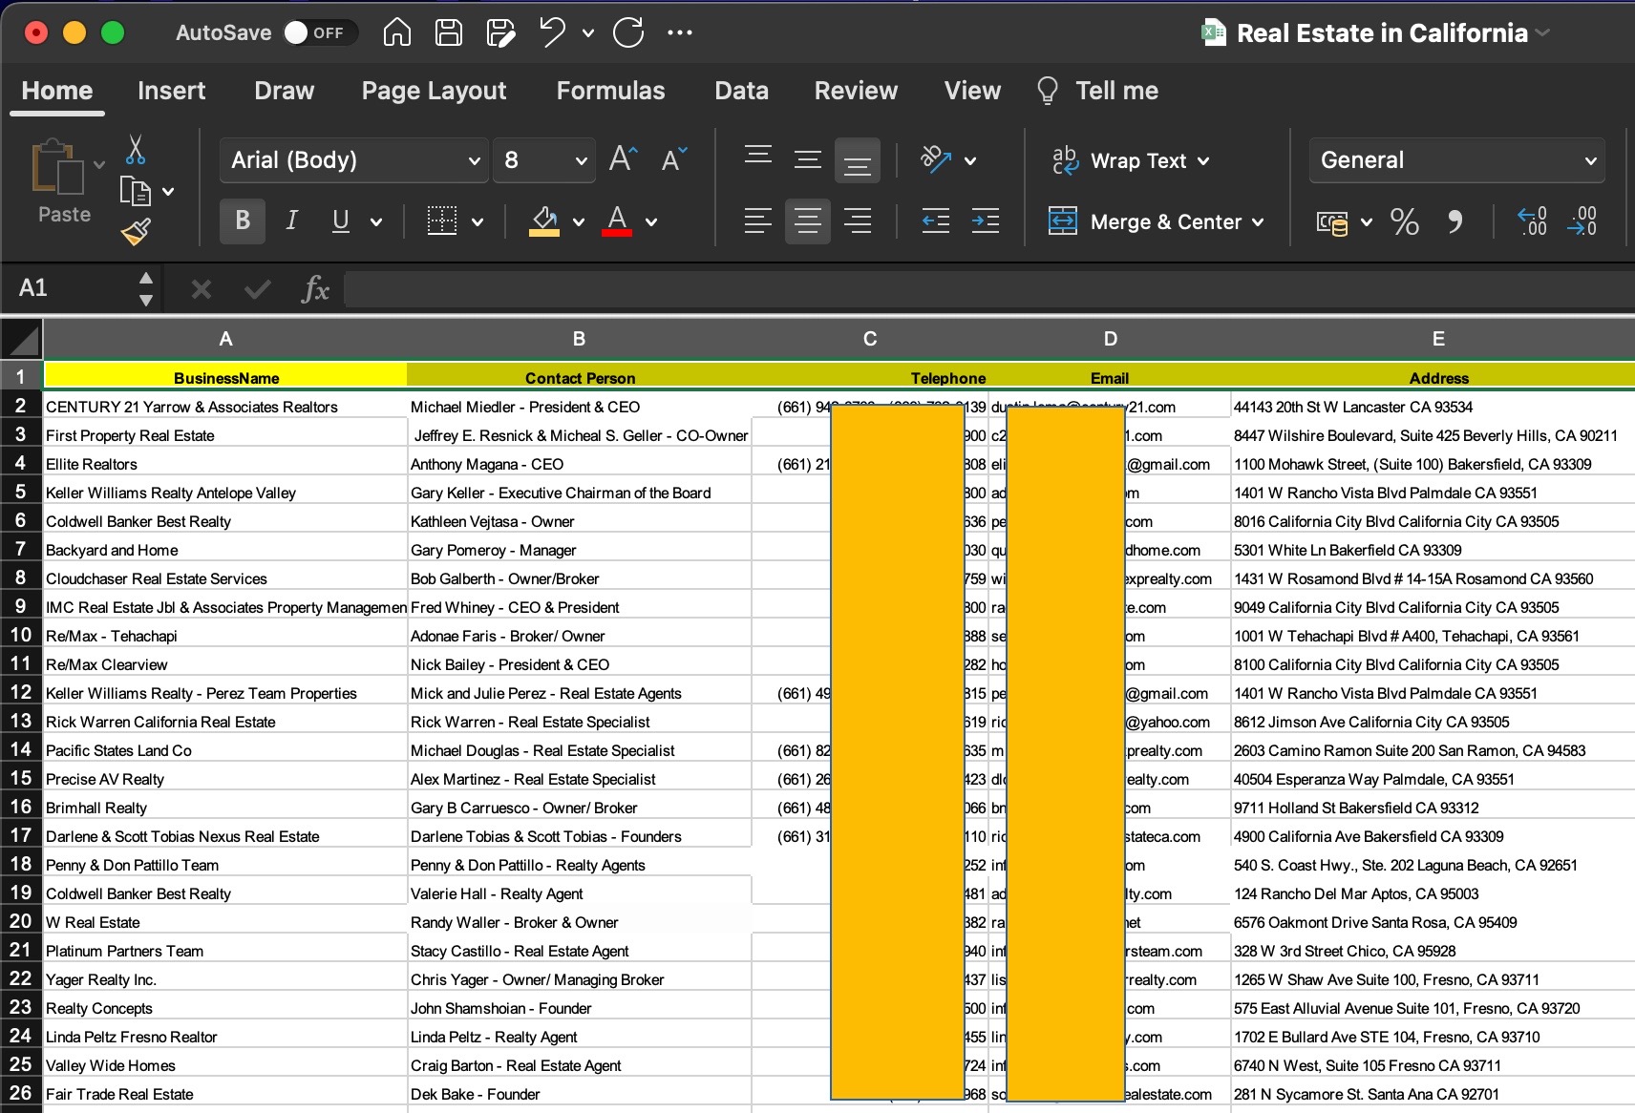Apply comma style formatting

1455,221
